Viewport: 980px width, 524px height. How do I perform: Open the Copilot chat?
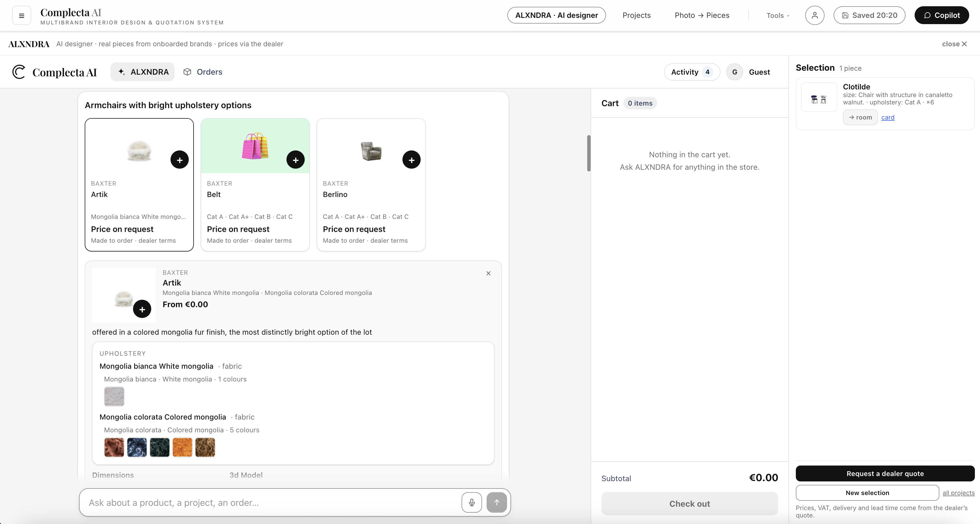[942, 16]
